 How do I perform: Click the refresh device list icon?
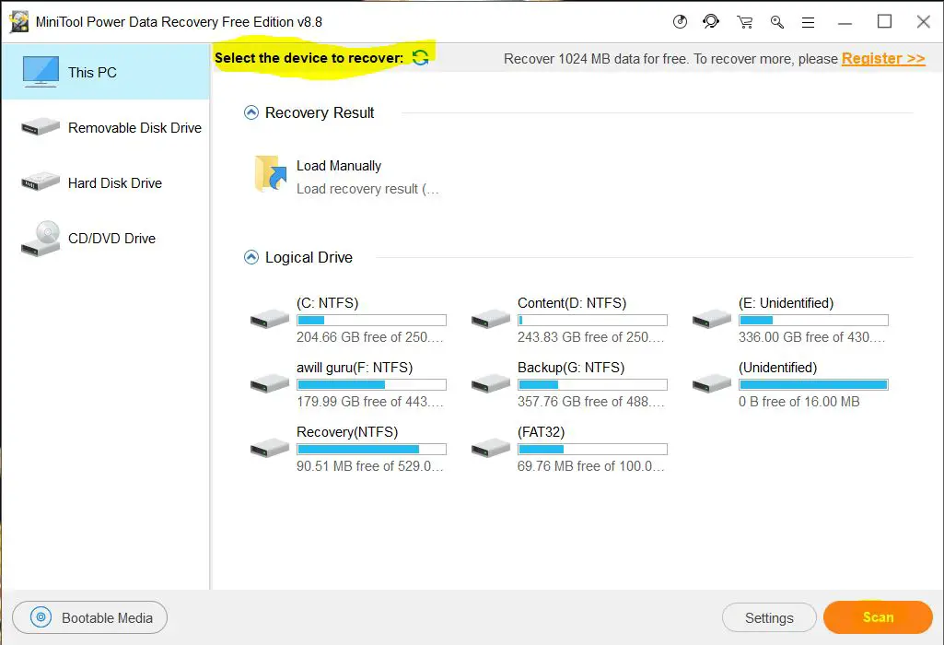tap(420, 58)
